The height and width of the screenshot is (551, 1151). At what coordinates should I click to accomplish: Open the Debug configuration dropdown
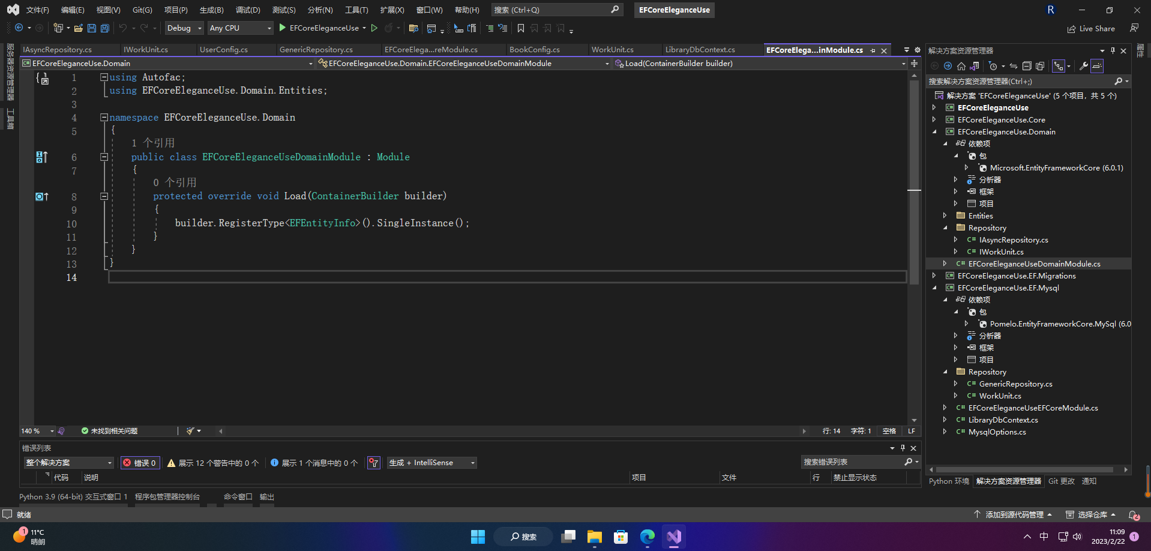pos(184,28)
